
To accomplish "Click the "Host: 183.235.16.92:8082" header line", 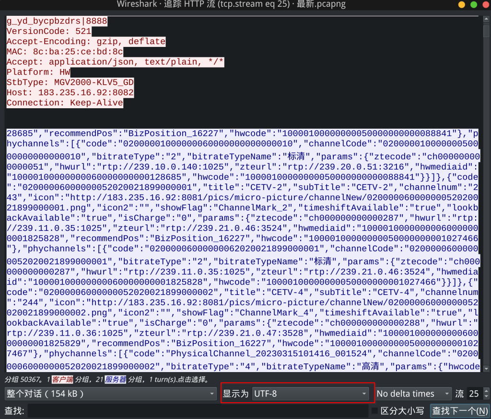I will (70, 92).
